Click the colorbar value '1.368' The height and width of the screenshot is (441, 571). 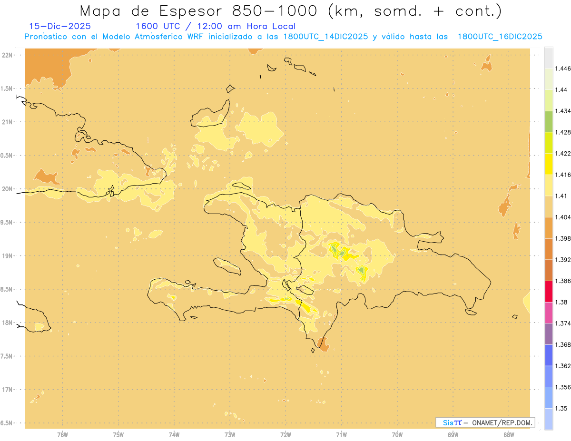point(563,345)
